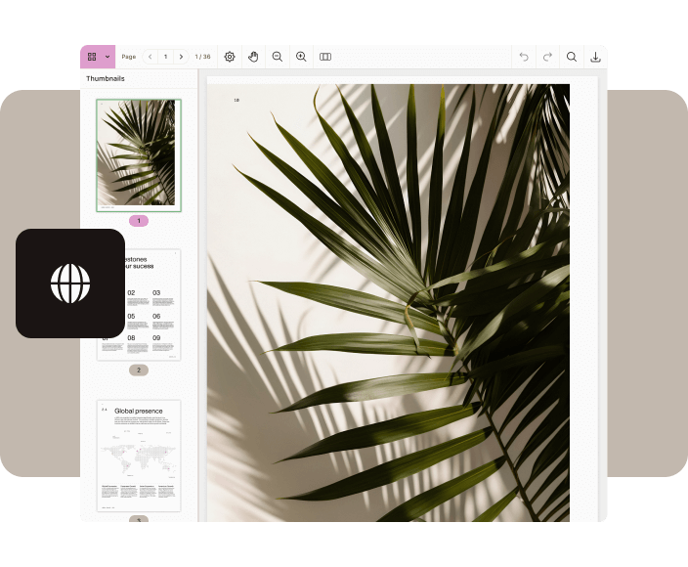This screenshot has width=688, height=567.
Task: Redo the last action
Action: coord(547,57)
